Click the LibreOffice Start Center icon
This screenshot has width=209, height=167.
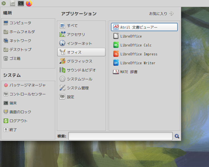(116, 36)
